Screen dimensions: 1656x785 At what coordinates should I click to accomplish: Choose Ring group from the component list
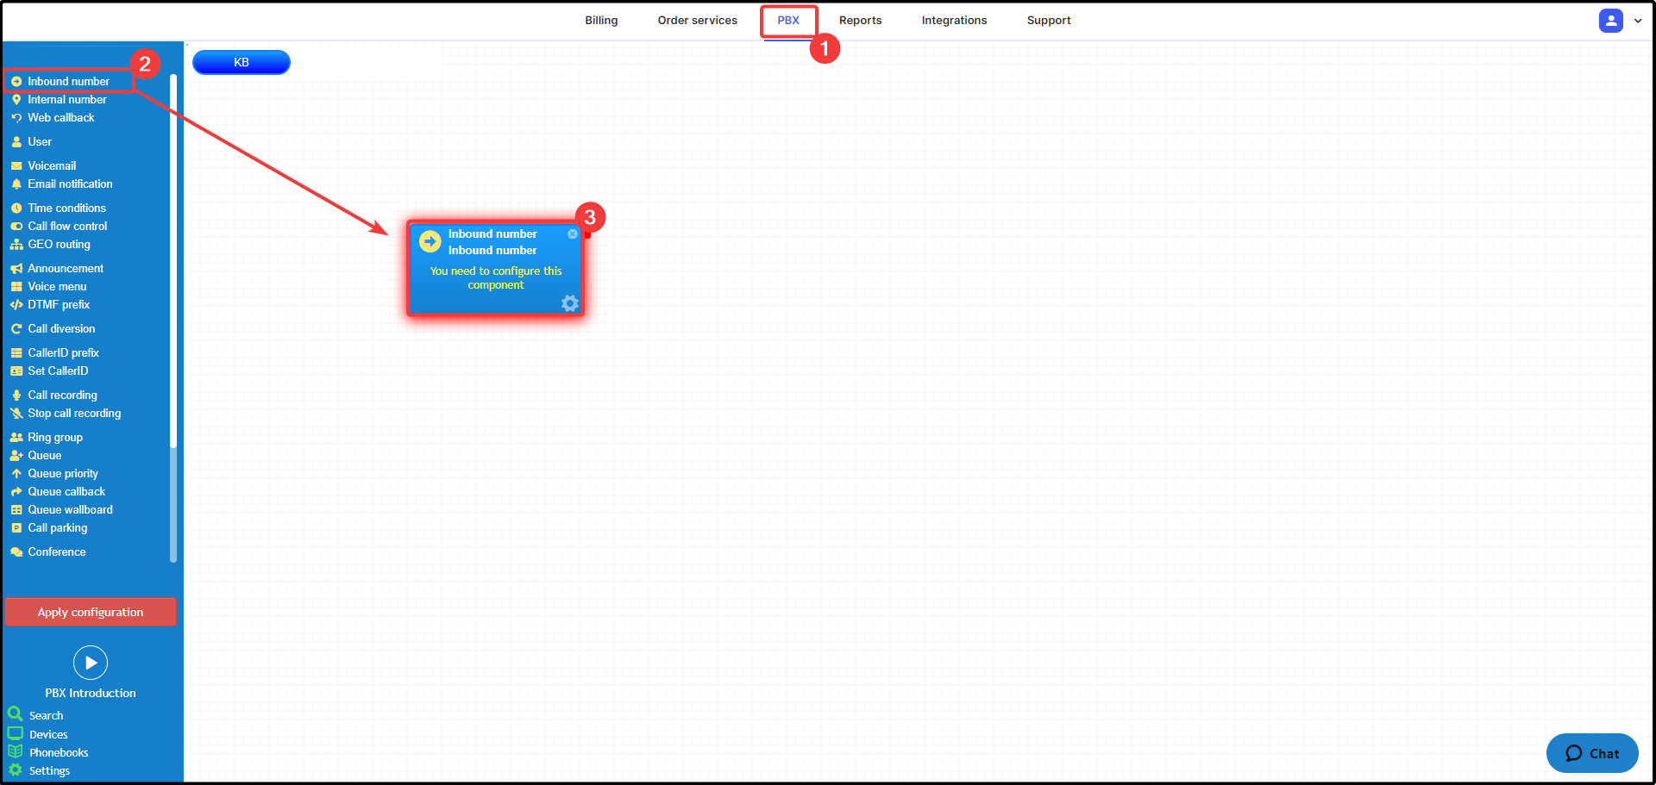point(55,438)
